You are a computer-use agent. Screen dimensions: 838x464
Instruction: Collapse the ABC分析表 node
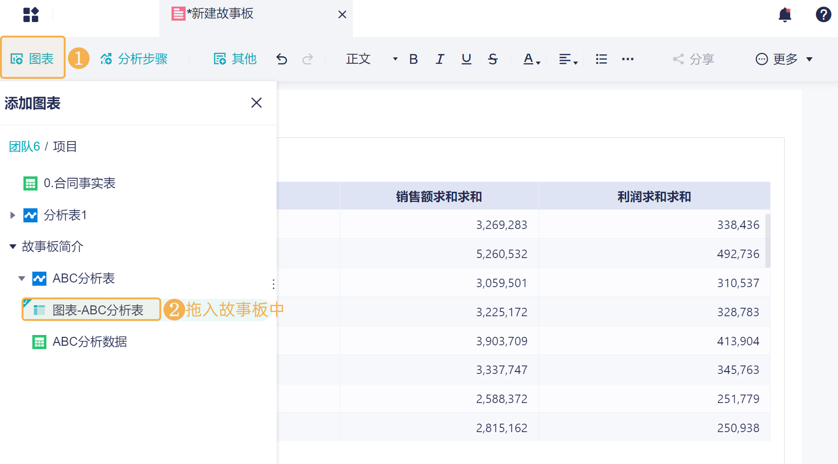[x=22, y=278]
